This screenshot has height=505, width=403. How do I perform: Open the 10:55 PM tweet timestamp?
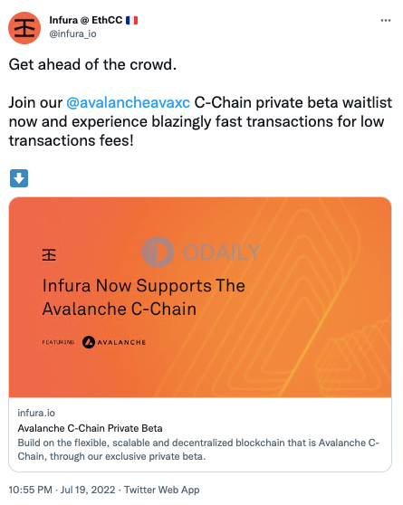(x=30, y=490)
